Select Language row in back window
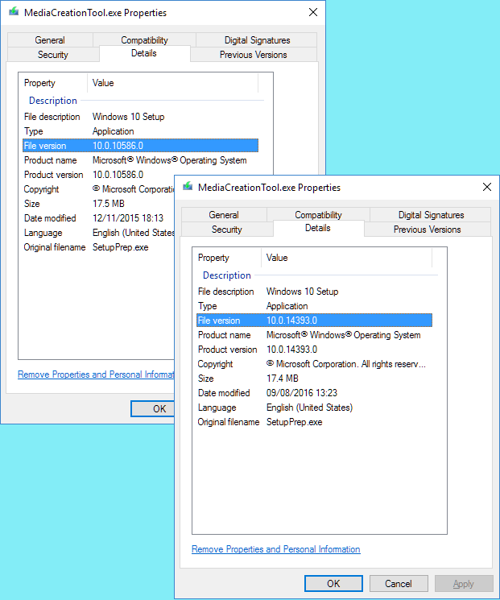The width and height of the screenshot is (500, 600). tap(98, 233)
